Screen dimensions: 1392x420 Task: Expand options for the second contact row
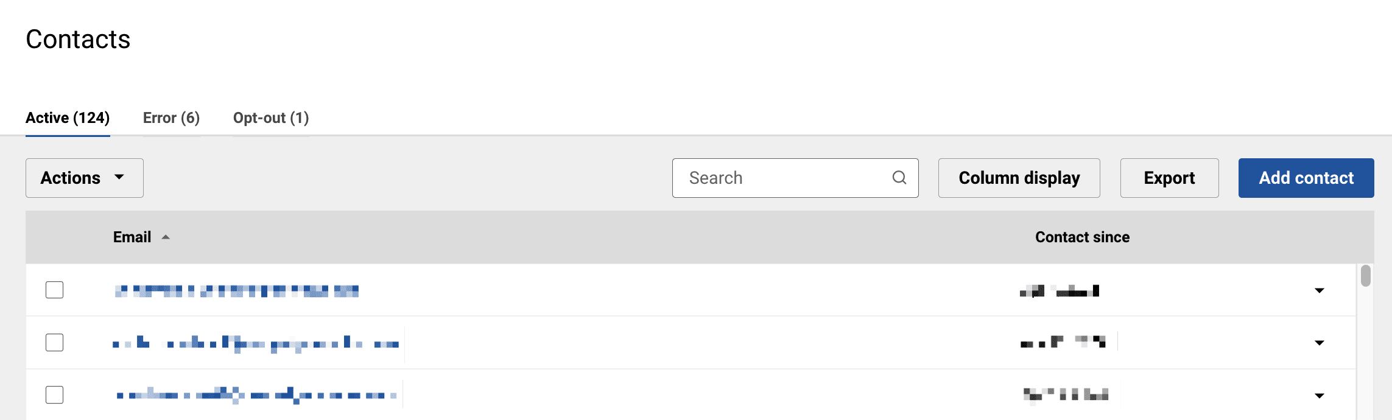coord(1319,343)
